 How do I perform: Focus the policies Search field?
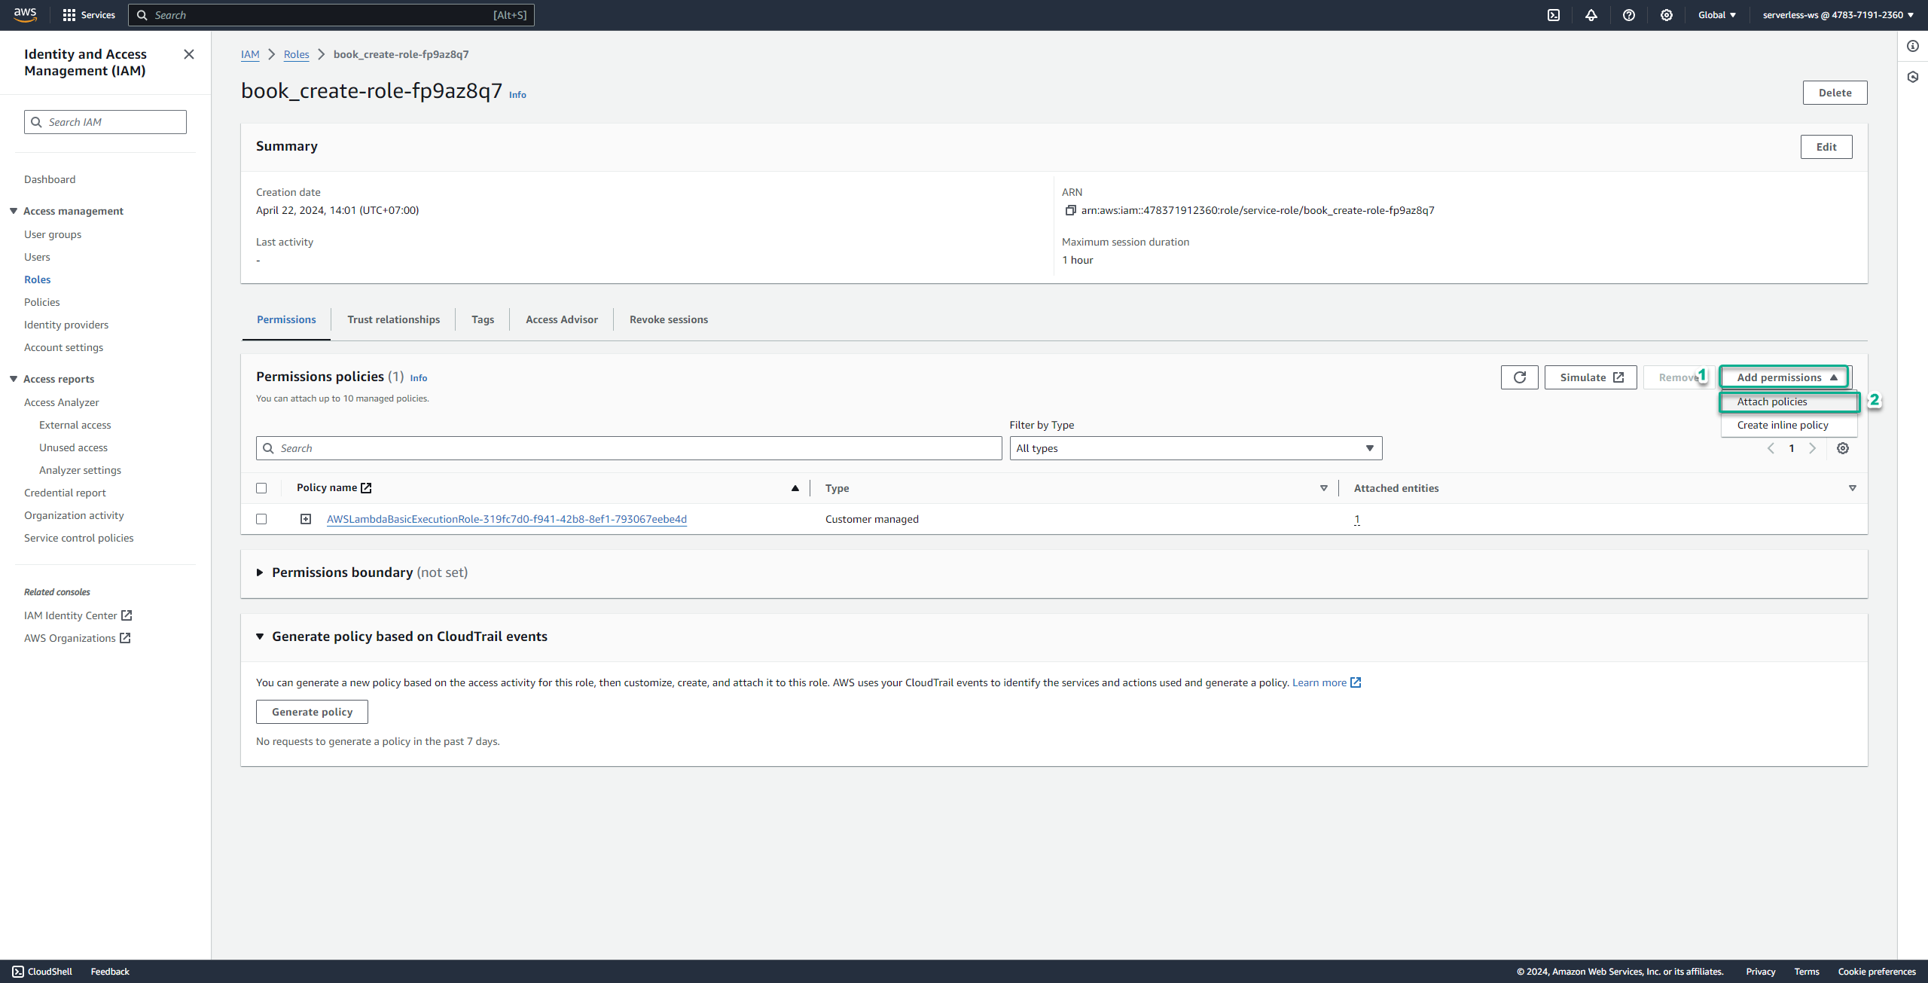pos(629,448)
